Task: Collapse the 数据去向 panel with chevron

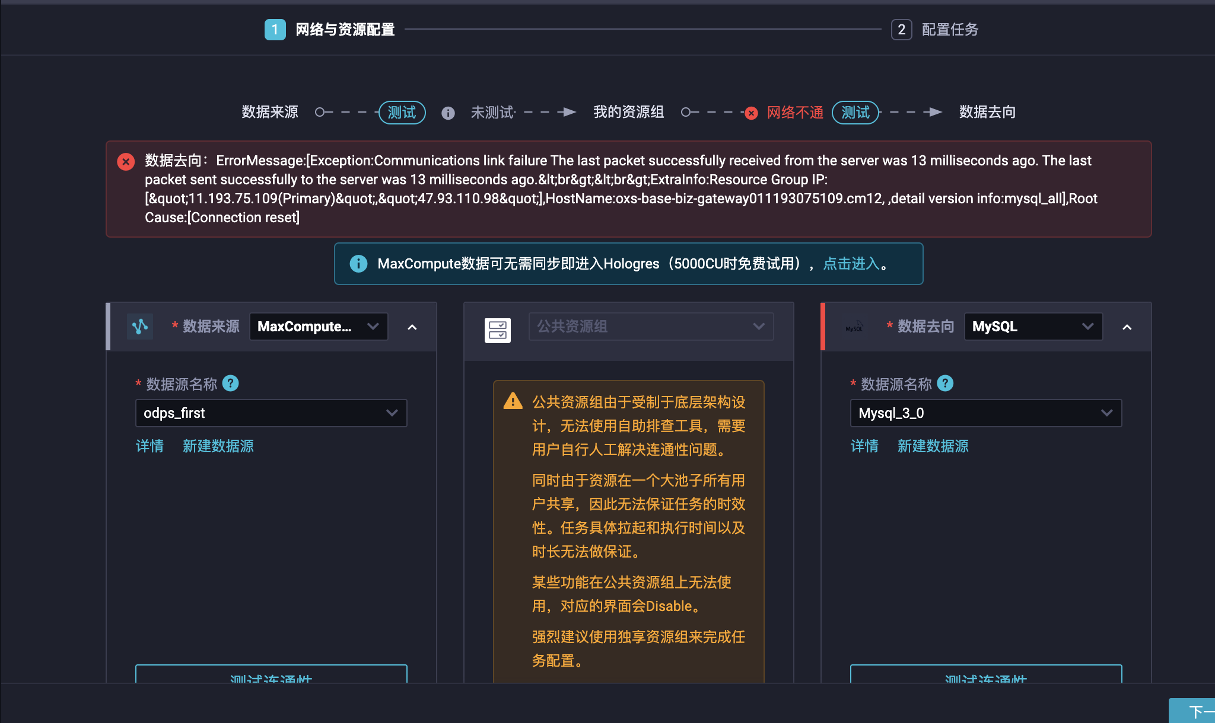Action: click(x=1127, y=327)
